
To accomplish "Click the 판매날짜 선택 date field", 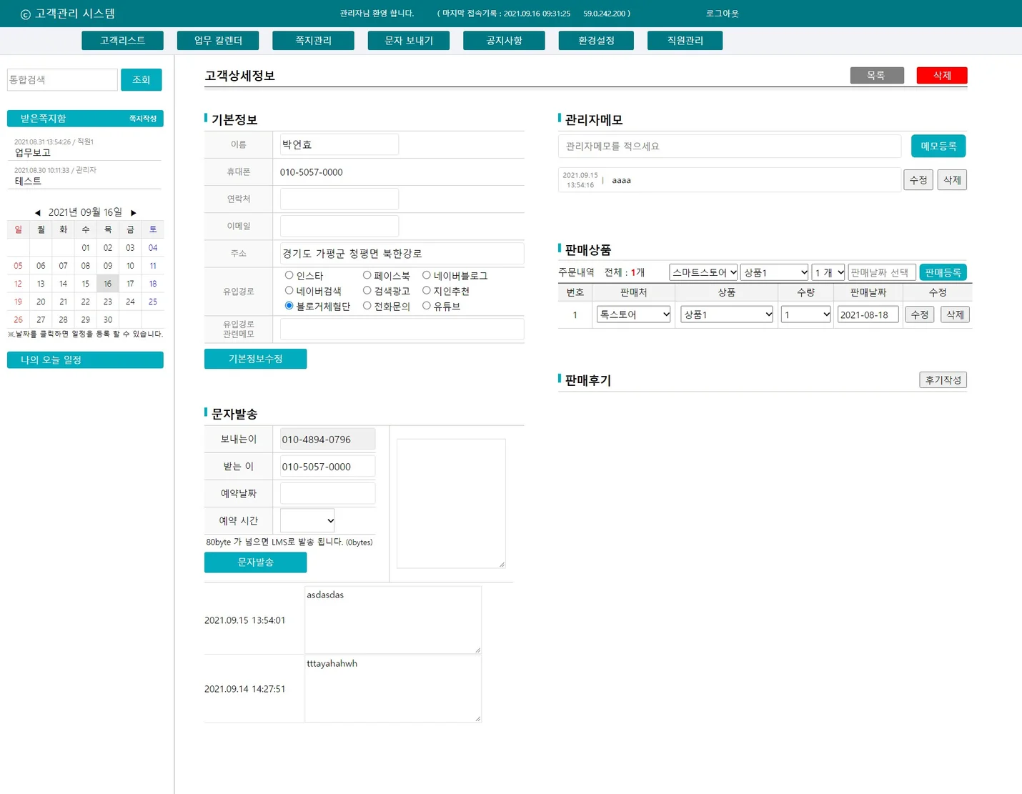I will point(882,272).
